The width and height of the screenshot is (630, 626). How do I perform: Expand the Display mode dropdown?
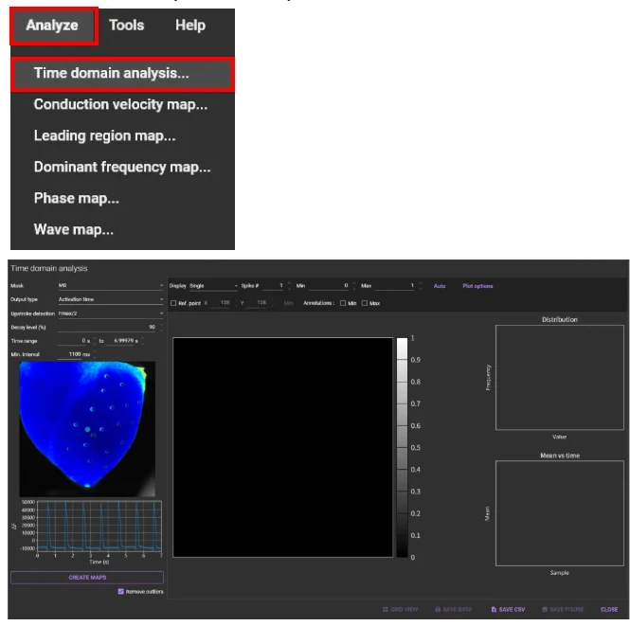click(212, 285)
